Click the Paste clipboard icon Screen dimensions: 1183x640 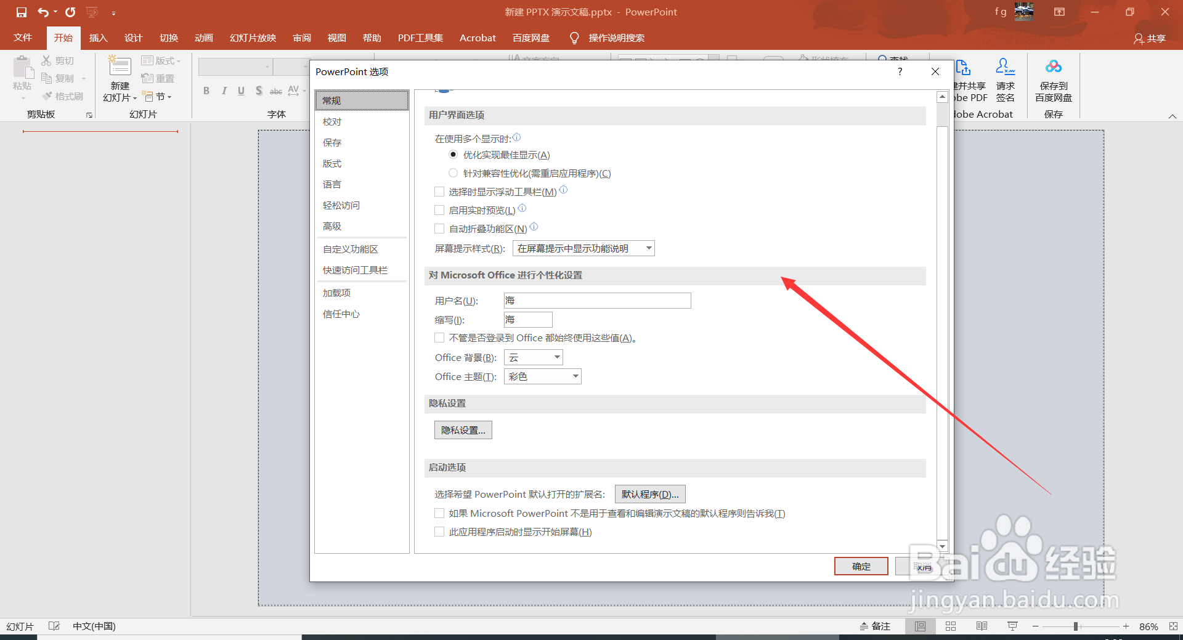coord(23,68)
